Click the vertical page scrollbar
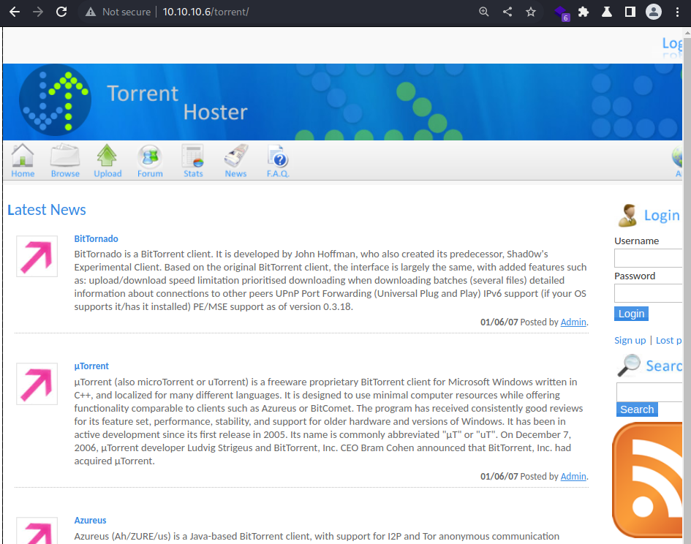This screenshot has height=544, width=691. point(687,286)
